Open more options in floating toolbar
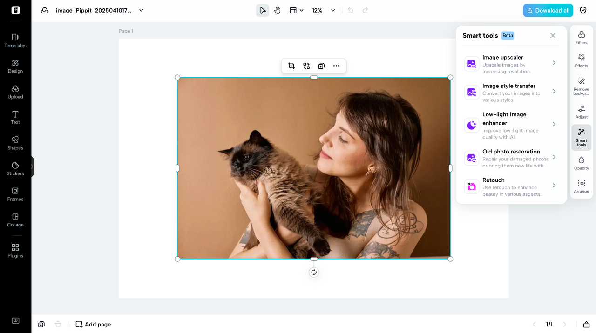 coord(336,66)
